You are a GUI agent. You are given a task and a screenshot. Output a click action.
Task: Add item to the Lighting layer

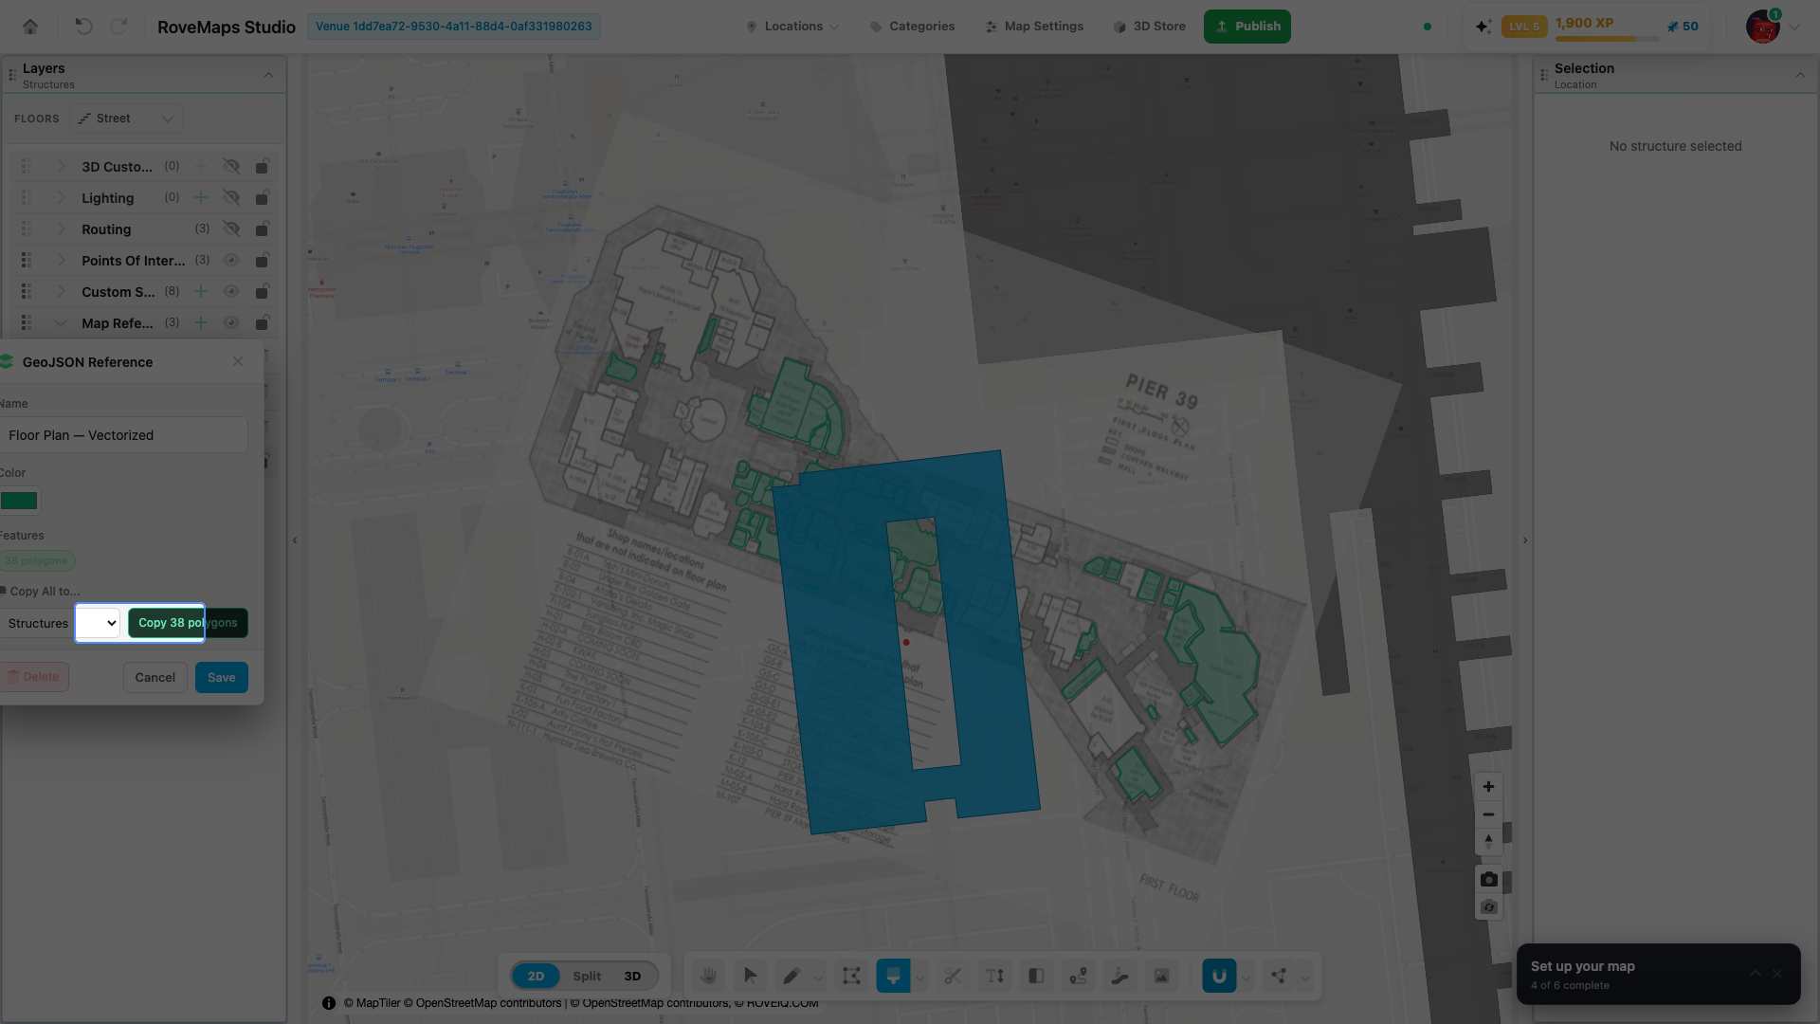(201, 197)
